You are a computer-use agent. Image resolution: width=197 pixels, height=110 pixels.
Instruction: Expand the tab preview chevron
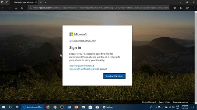45,2
